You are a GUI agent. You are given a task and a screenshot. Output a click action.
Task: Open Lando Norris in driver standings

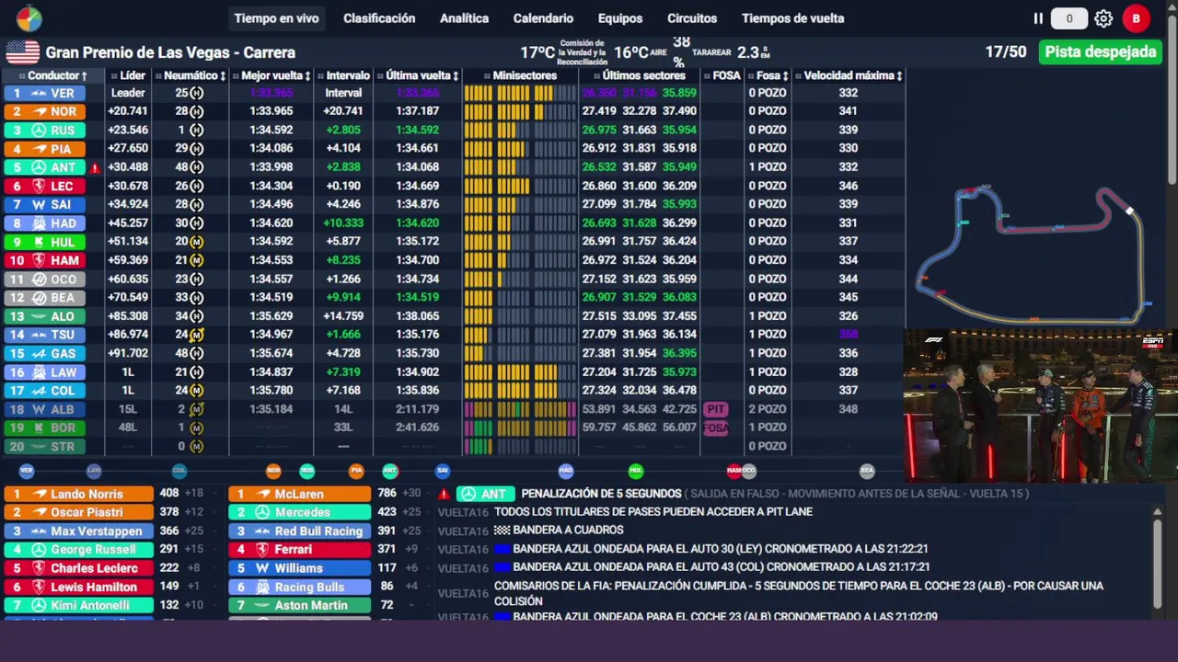click(x=78, y=494)
